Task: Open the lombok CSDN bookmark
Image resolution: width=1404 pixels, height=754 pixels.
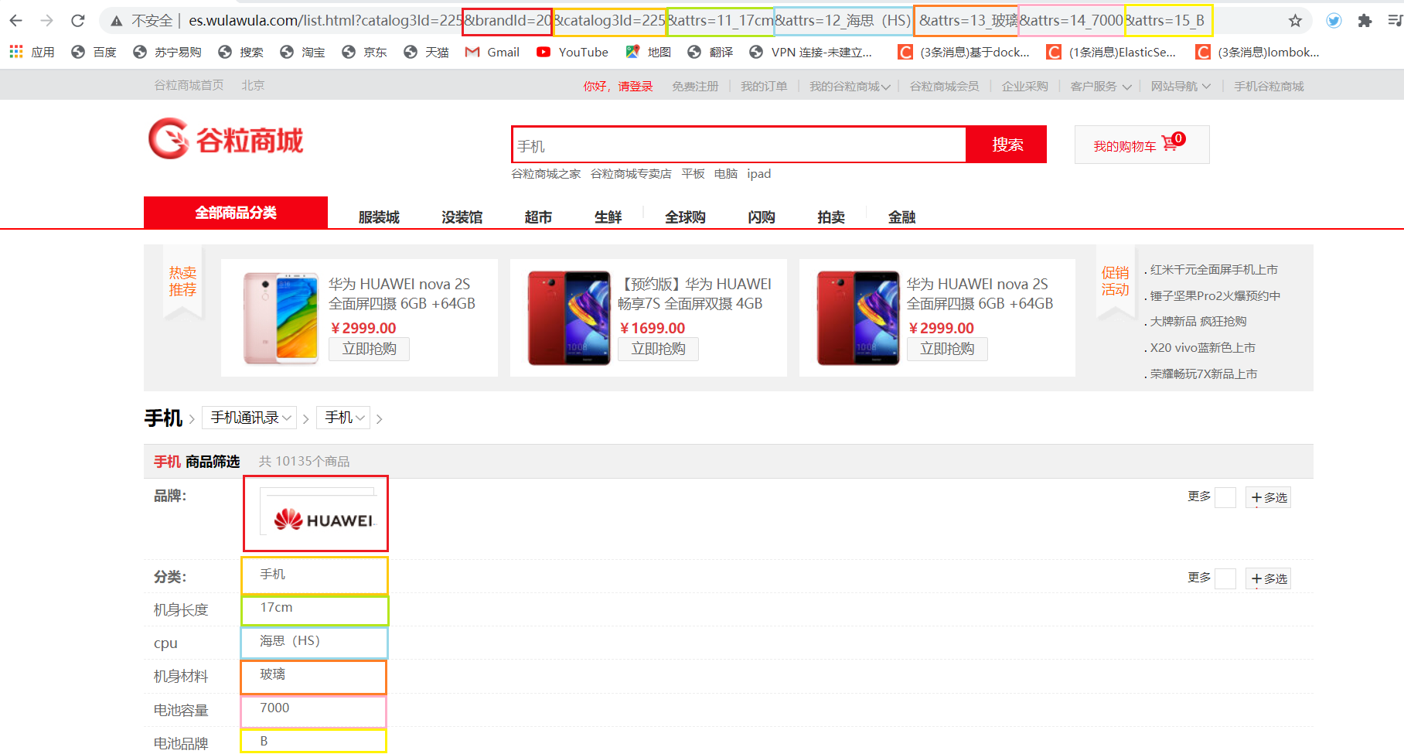Action: click(1257, 52)
